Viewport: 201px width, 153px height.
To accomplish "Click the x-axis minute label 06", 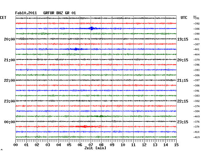I will click(80, 145).
